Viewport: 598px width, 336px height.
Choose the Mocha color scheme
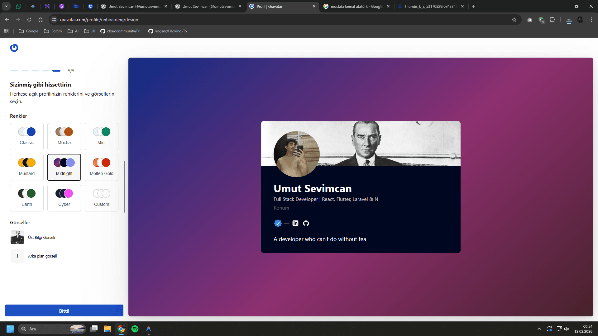coord(64,136)
